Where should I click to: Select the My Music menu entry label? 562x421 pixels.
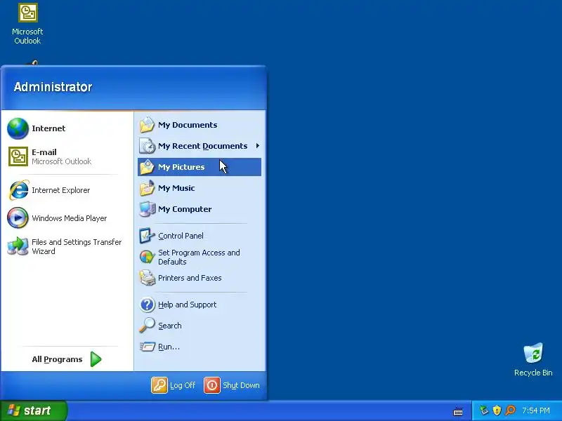pos(176,188)
